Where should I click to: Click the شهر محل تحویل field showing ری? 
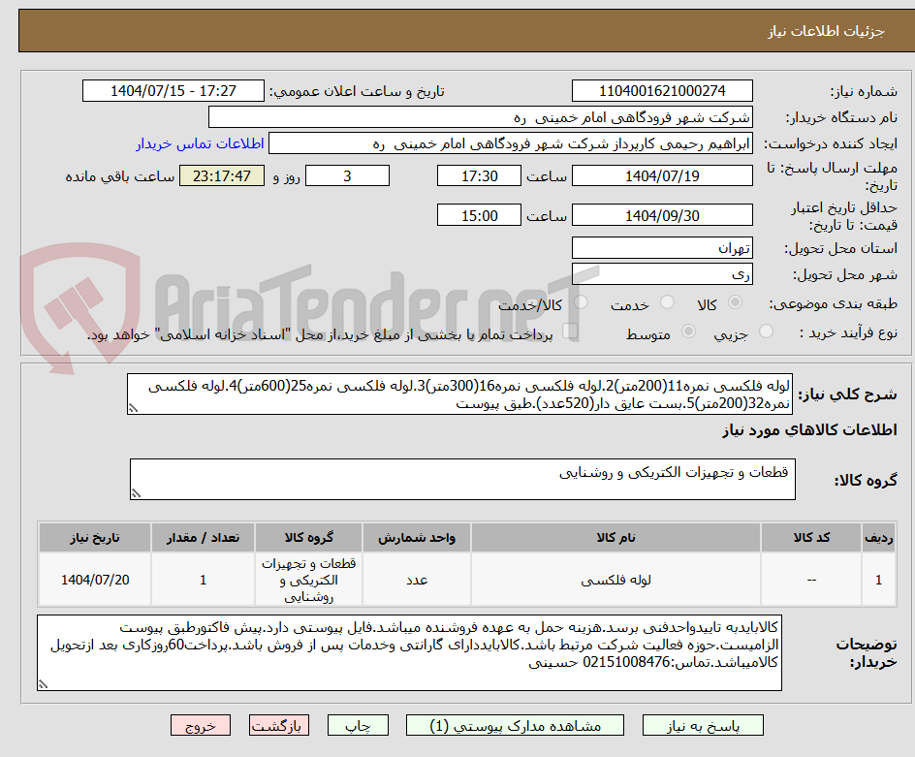tap(662, 275)
